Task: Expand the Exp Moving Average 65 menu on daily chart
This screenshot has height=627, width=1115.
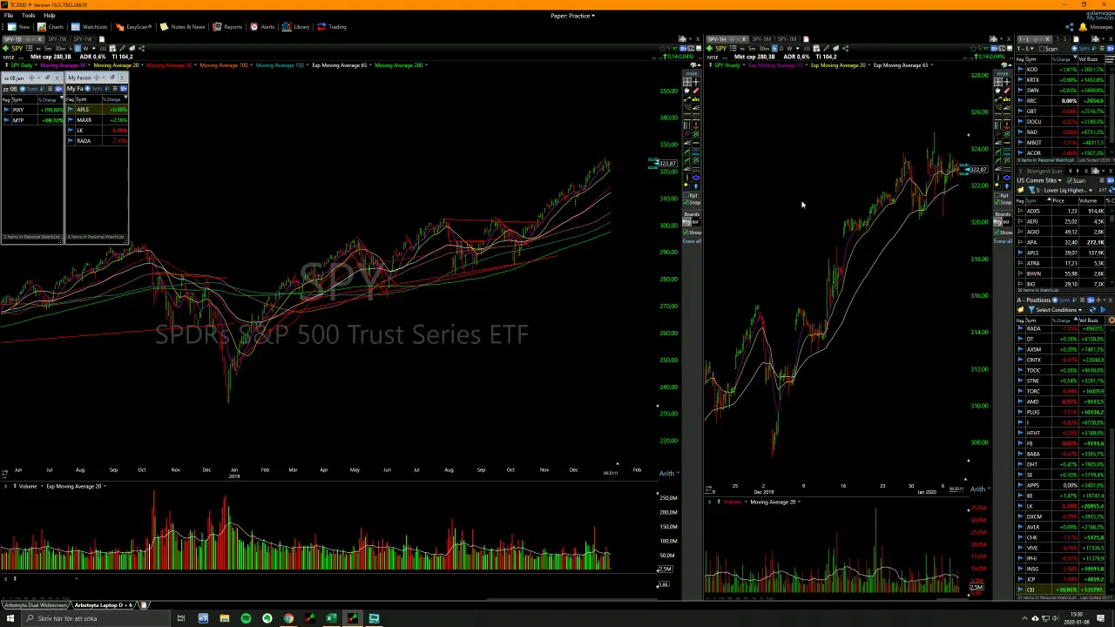Action: coord(370,65)
